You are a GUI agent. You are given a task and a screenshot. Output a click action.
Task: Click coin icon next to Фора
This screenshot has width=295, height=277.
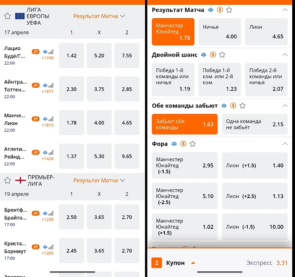pos(183,144)
